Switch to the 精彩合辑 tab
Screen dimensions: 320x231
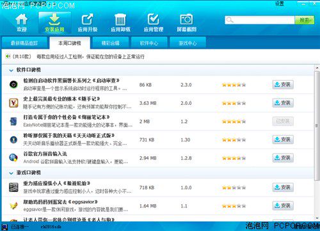coord(111,43)
